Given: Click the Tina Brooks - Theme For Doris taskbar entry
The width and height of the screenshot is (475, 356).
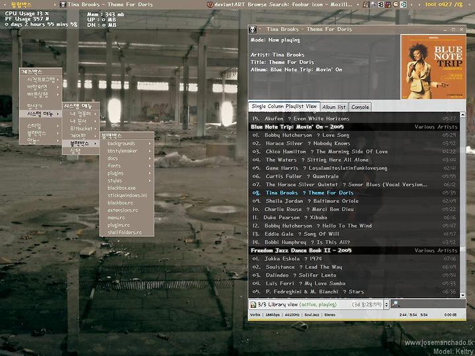Looking at the screenshot, I should click(106, 5).
